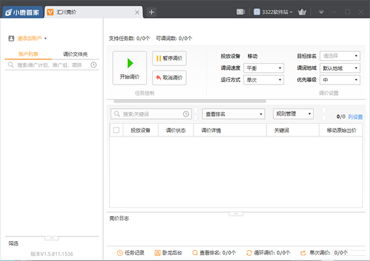
Task: Toggle the select-all checkbox in table header
Action: tap(116, 130)
